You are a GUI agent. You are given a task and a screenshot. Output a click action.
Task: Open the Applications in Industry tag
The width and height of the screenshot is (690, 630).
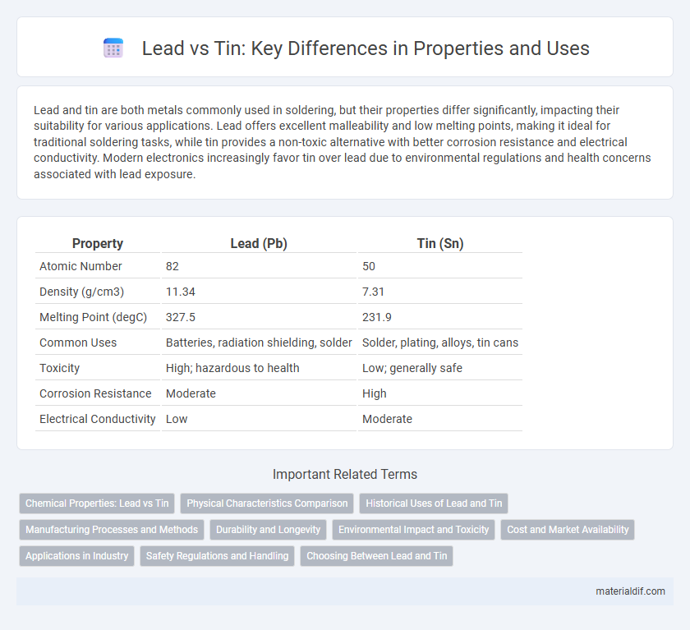click(76, 556)
